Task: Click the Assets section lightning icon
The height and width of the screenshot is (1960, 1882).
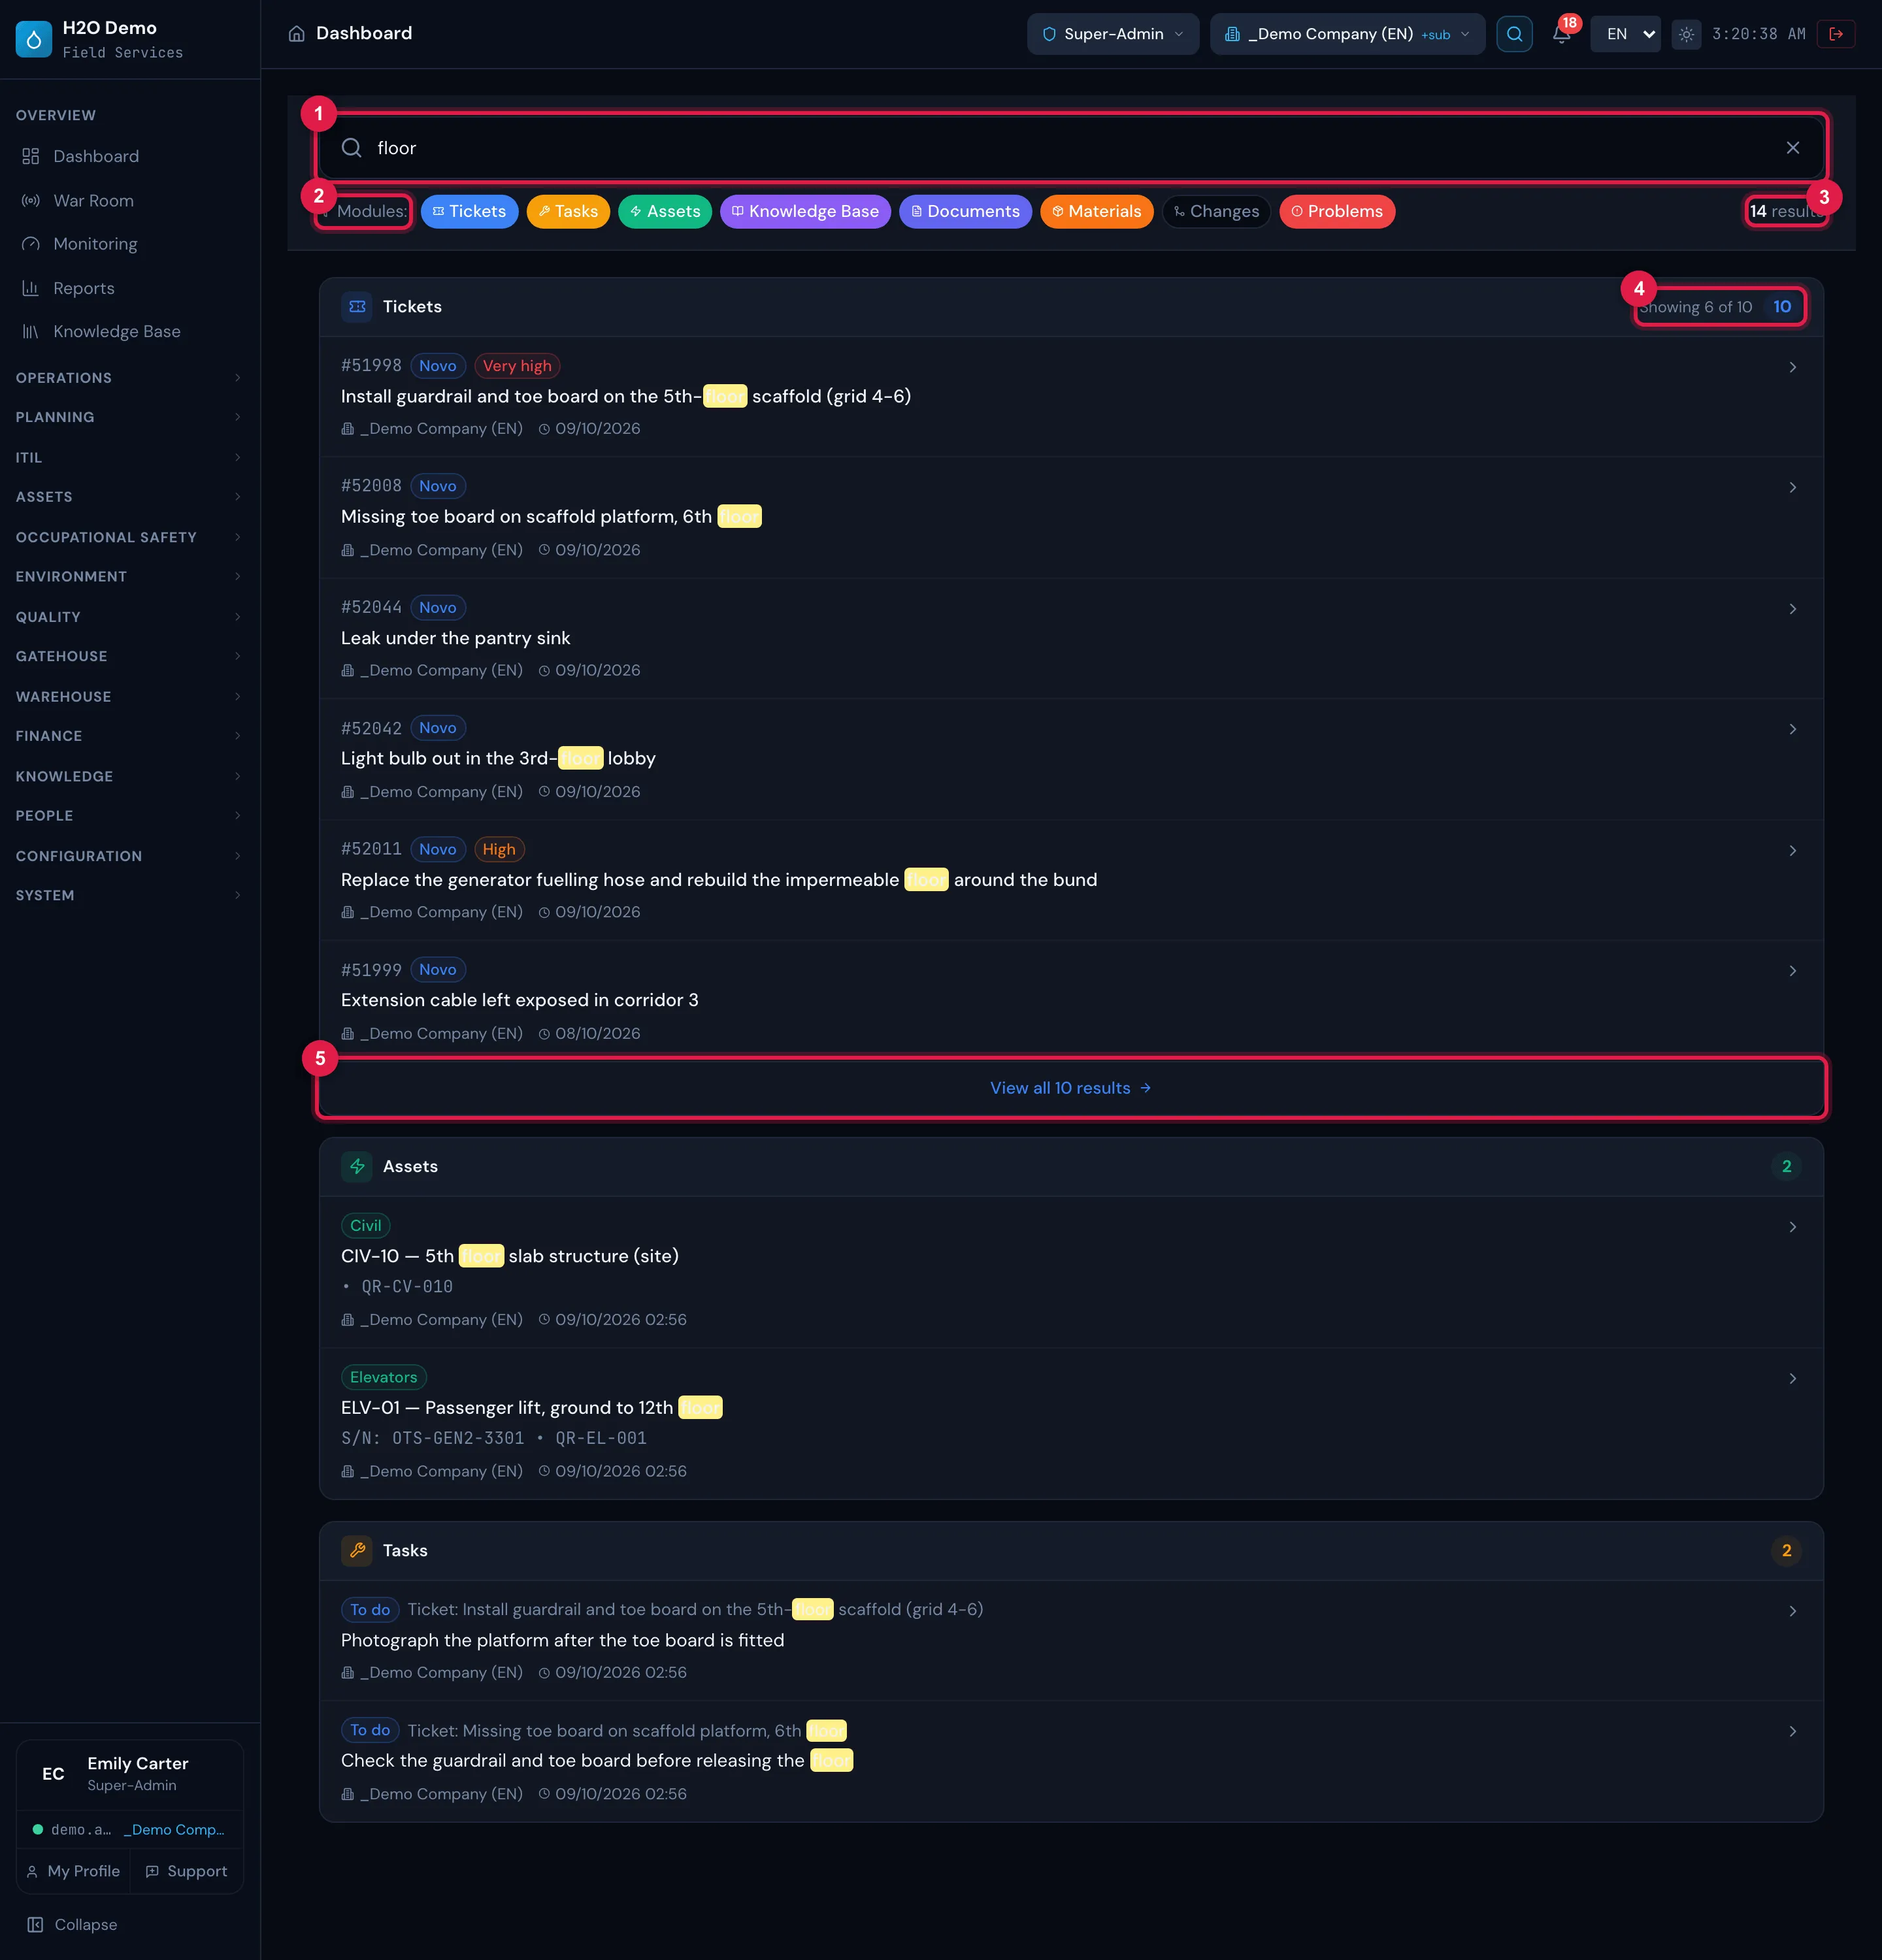Action: [357, 1167]
